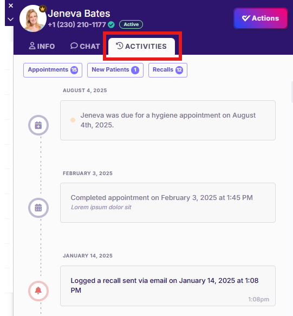
Task: Close the patient panel with the X icon
Action: pyautogui.click(x=11, y=5)
